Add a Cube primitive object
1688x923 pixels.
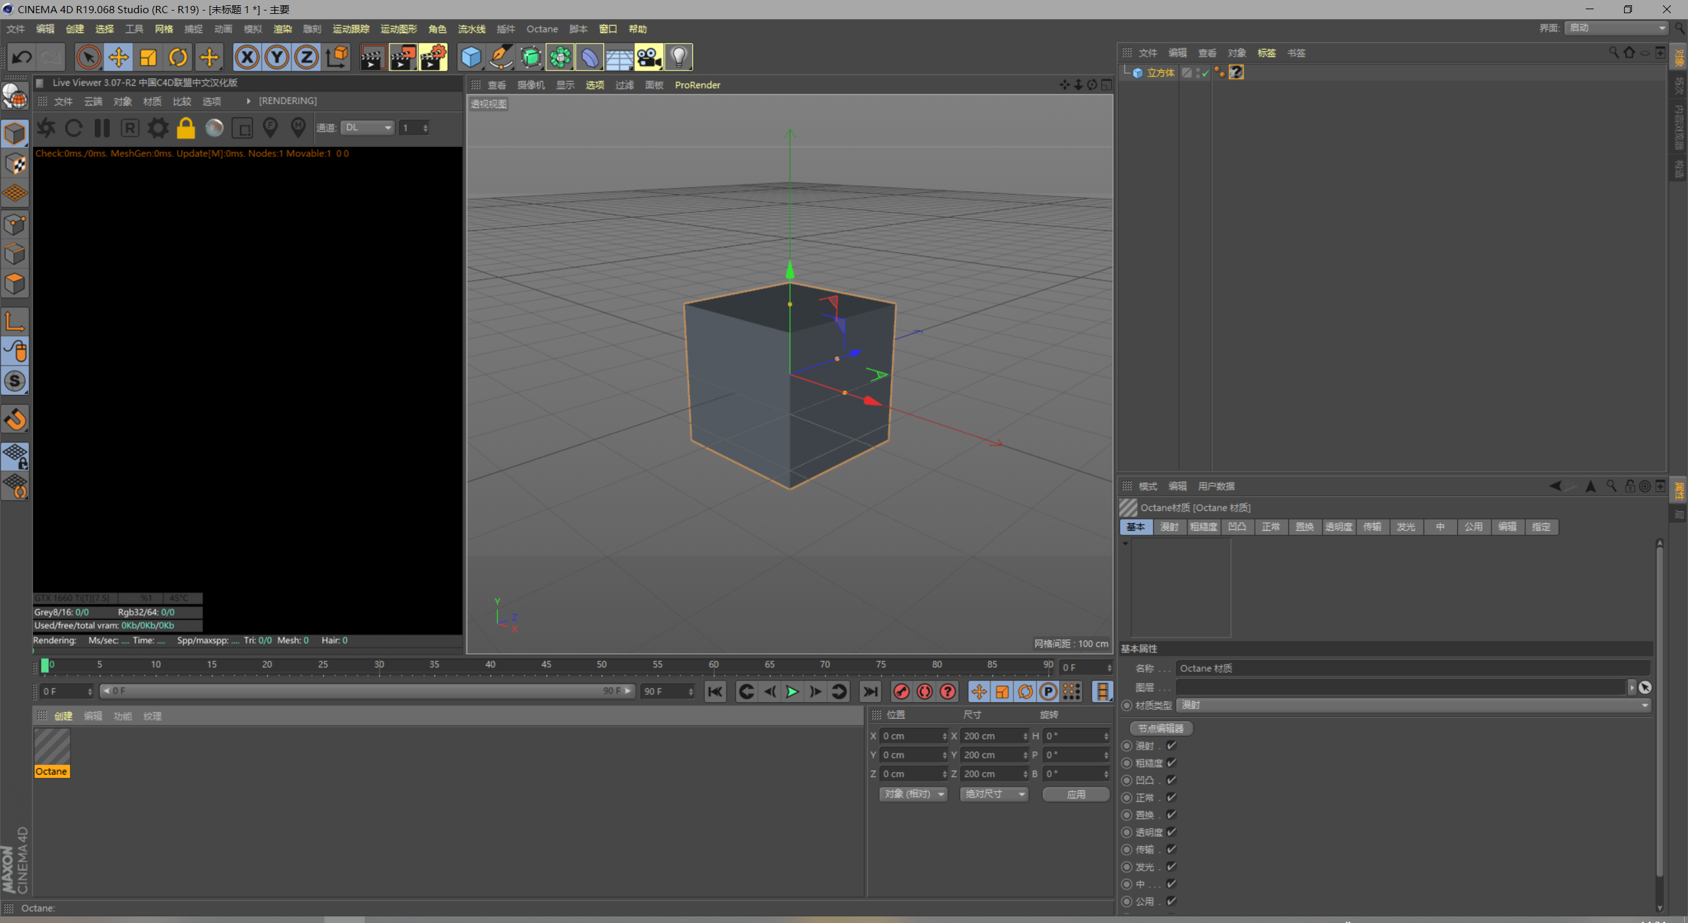[x=471, y=57]
